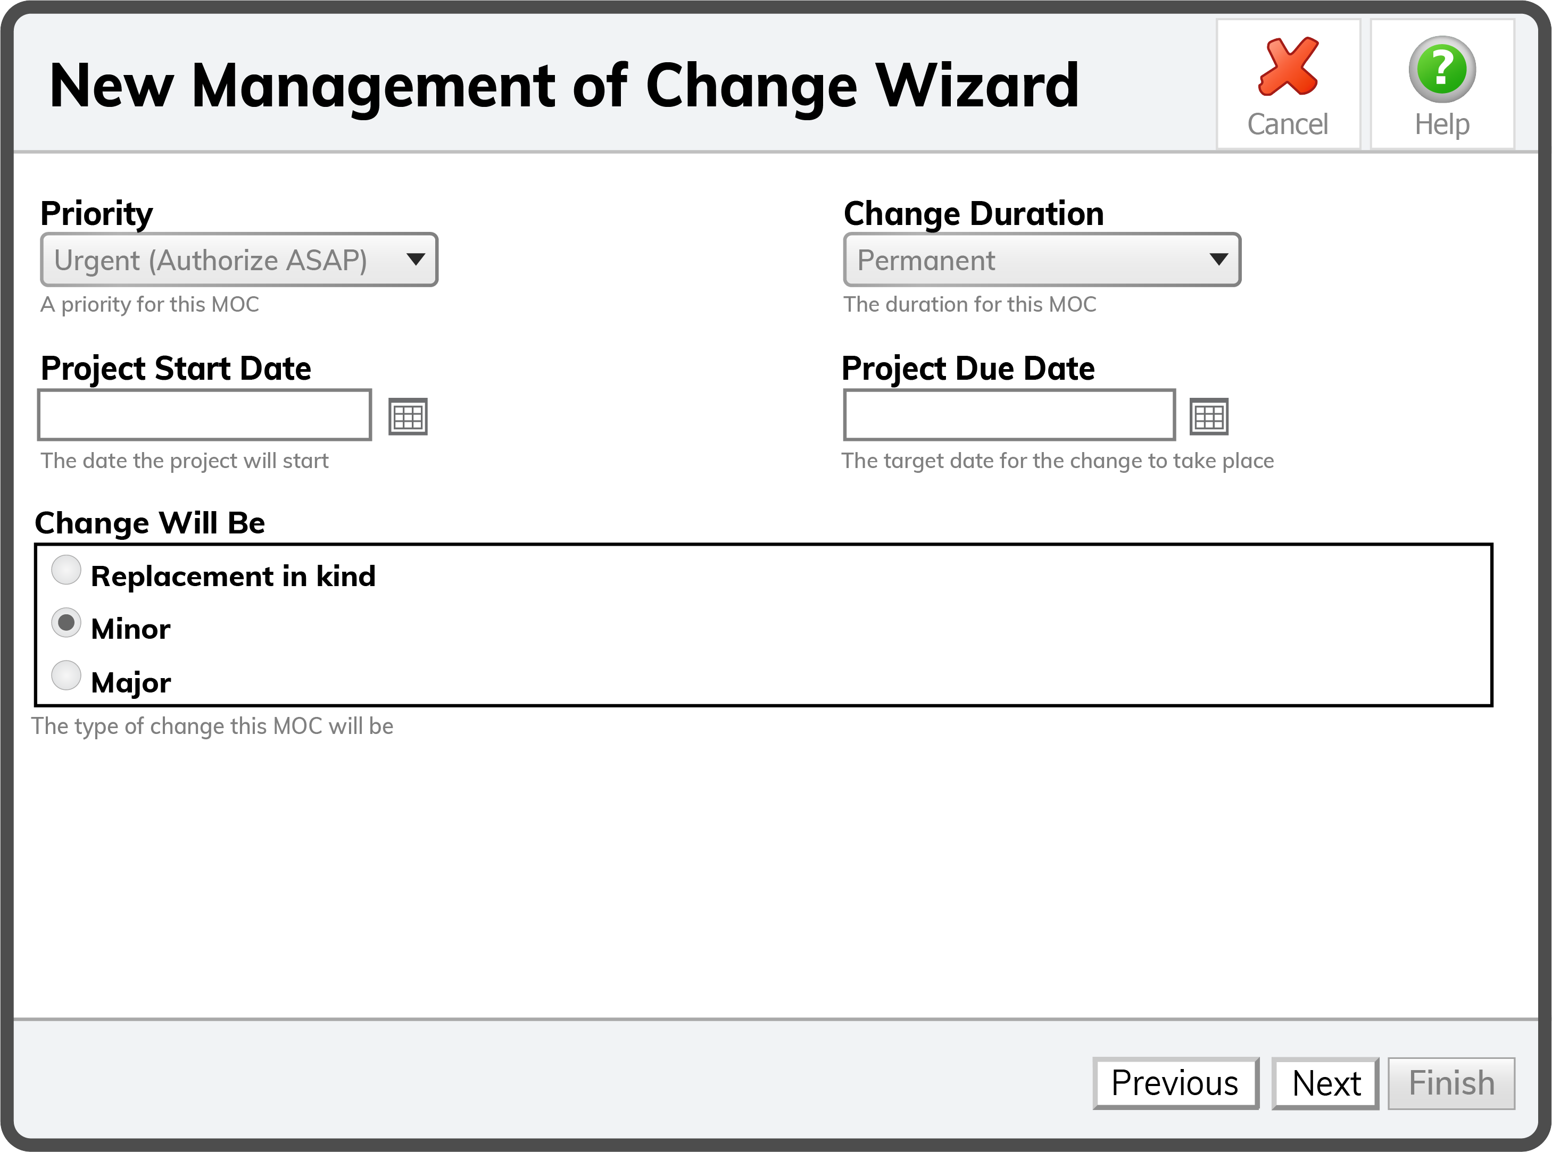
Task: Advance the wizard with Next
Action: [x=1325, y=1083]
